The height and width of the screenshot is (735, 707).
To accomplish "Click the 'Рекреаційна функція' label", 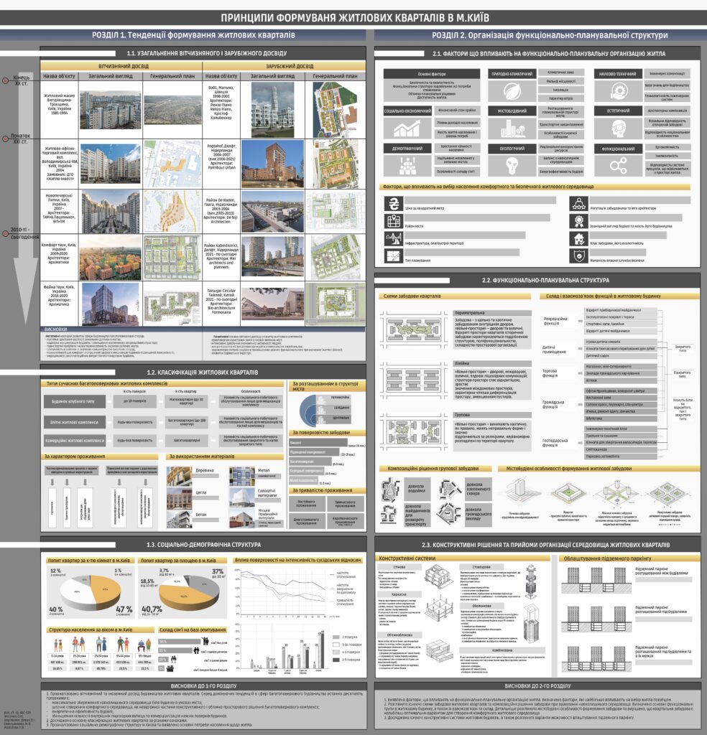I will coord(555,321).
